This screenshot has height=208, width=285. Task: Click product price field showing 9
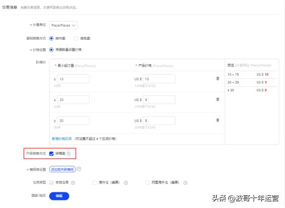pyautogui.click(x=159, y=100)
